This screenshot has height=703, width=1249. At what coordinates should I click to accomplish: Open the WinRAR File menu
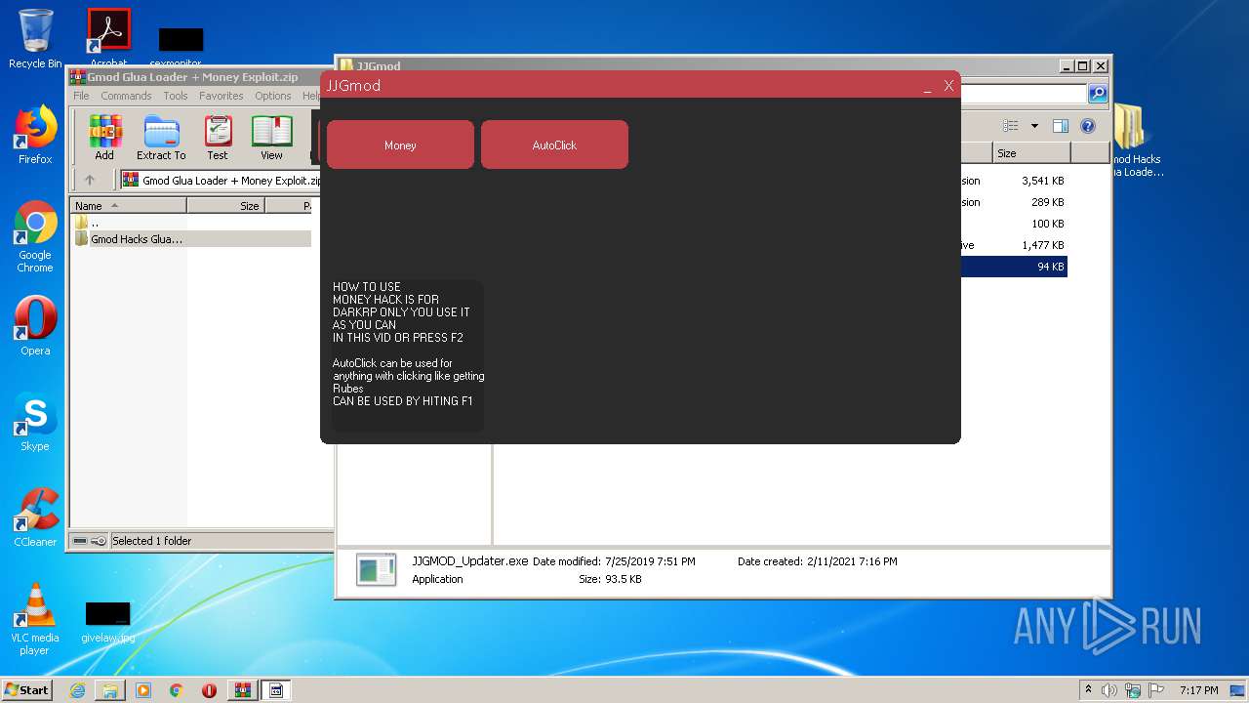click(x=81, y=96)
